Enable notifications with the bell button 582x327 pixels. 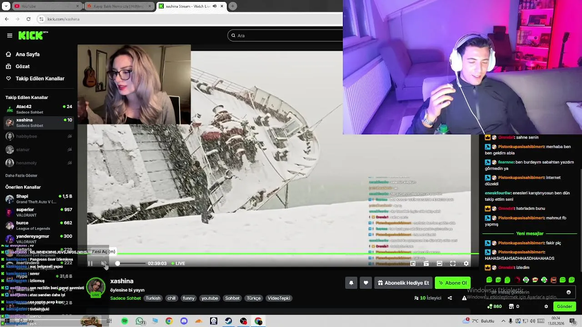coord(351,283)
